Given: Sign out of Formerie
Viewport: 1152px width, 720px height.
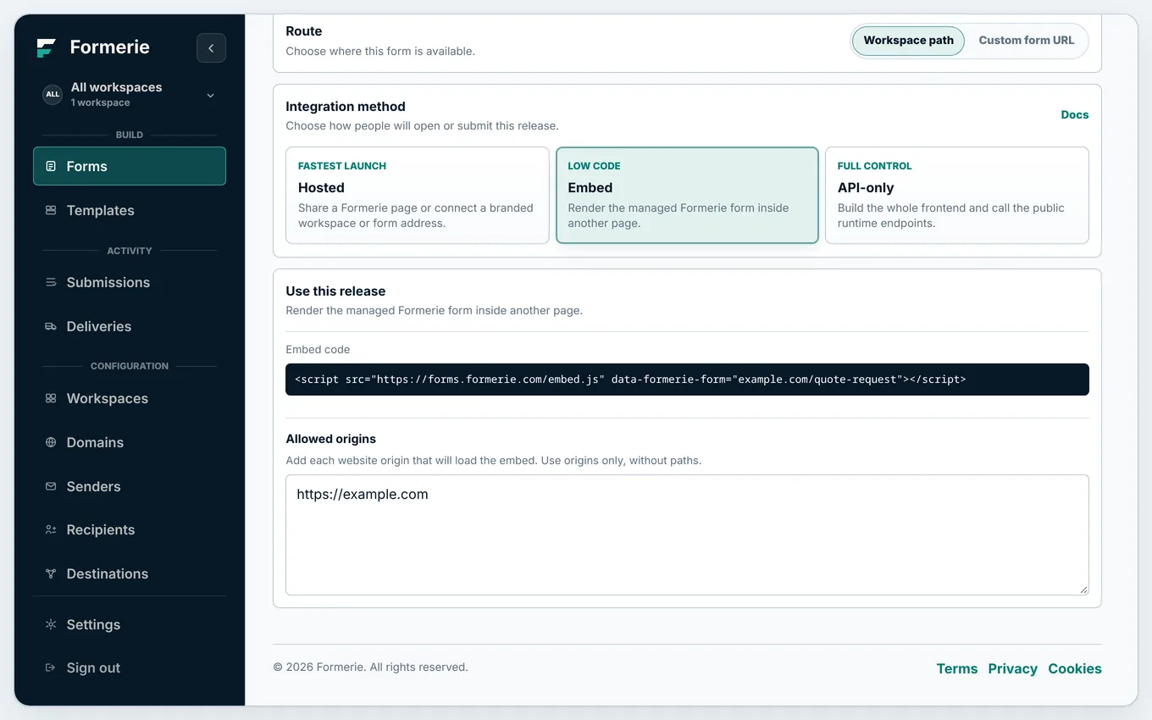Looking at the screenshot, I should point(130,667).
